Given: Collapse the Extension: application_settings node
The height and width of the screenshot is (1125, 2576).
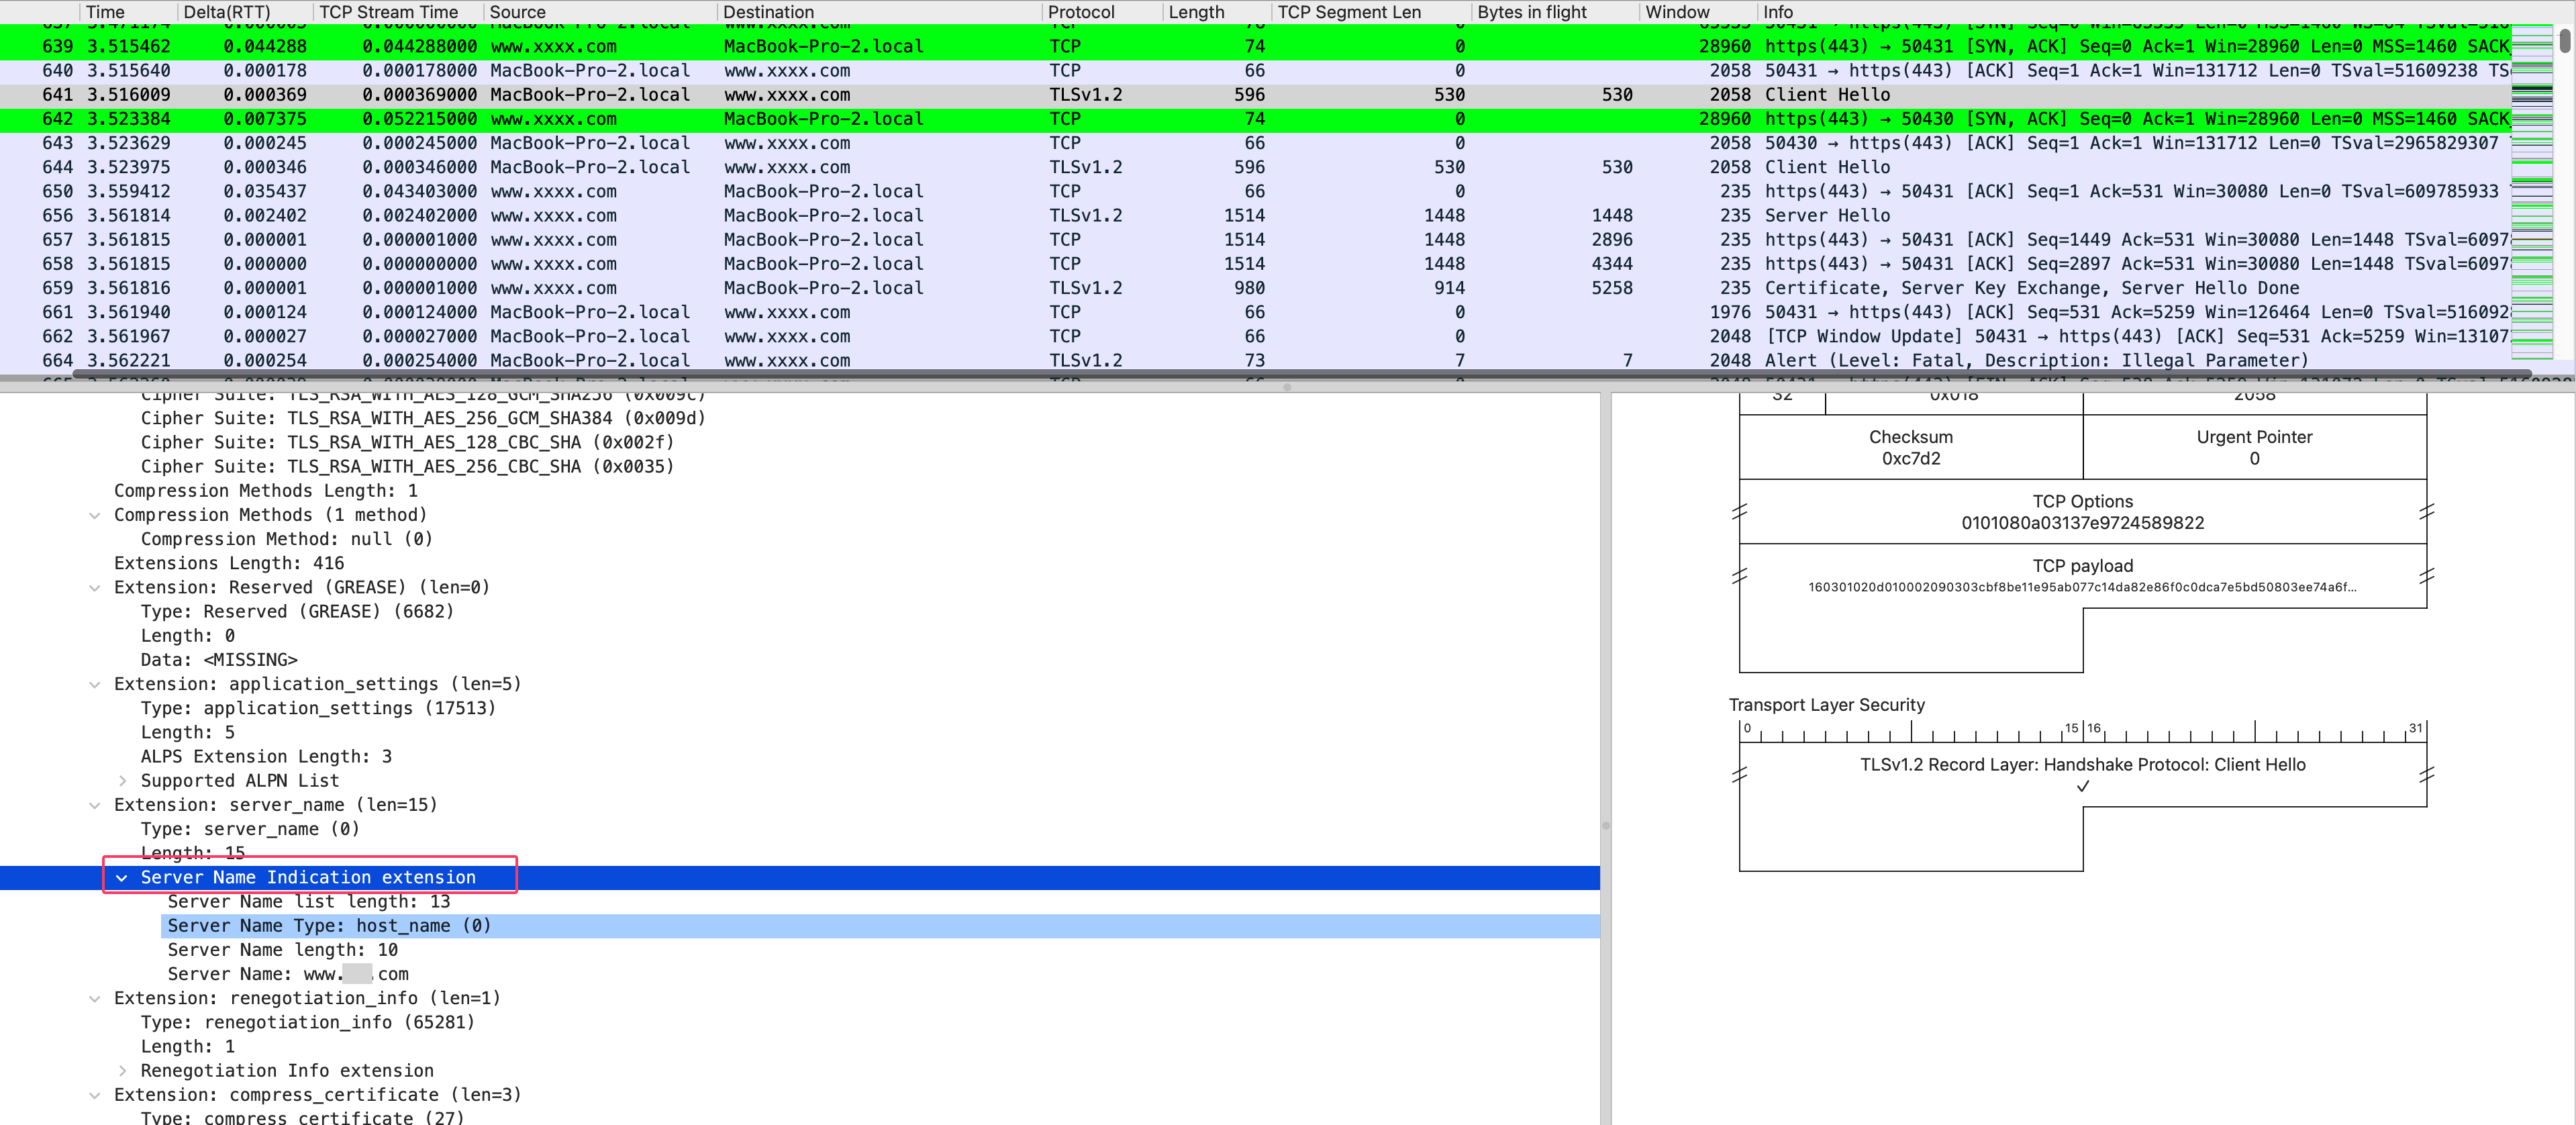Looking at the screenshot, I should pyautogui.click(x=95, y=684).
